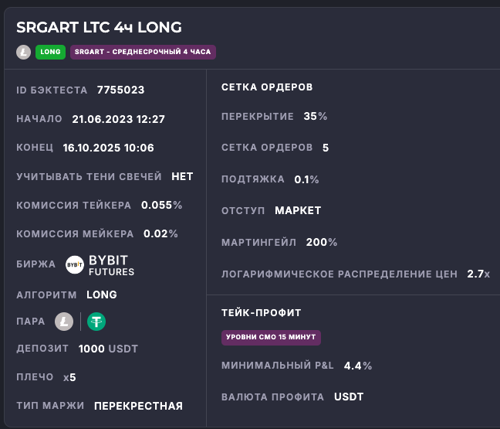Click the Перекрытие 35% value

click(x=316, y=116)
